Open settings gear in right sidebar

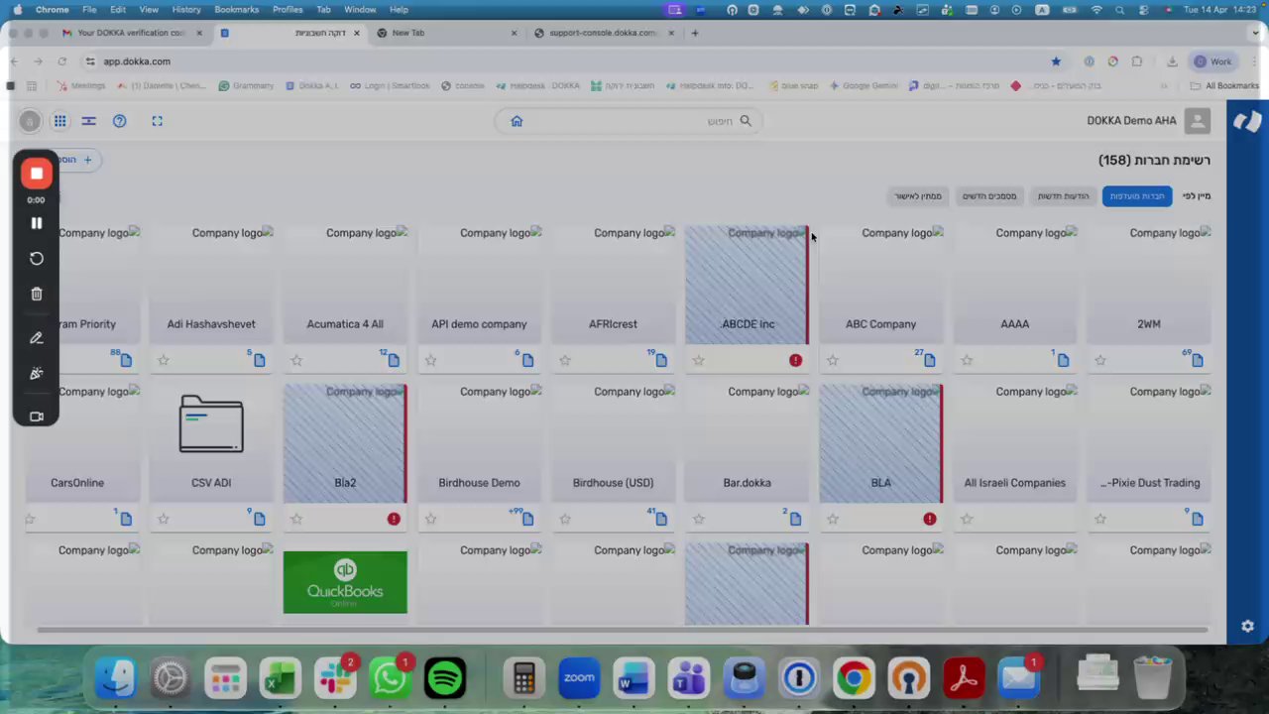click(x=1247, y=626)
